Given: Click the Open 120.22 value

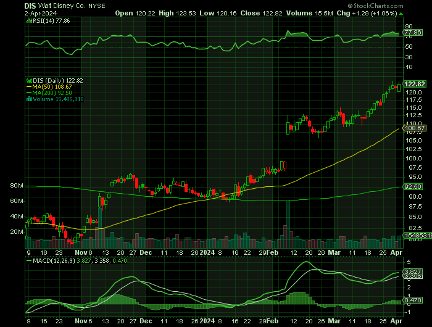Looking at the screenshot, I should click(135, 13).
